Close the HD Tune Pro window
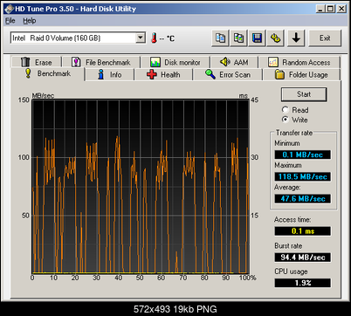This screenshot has width=351, height=316. (x=341, y=9)
